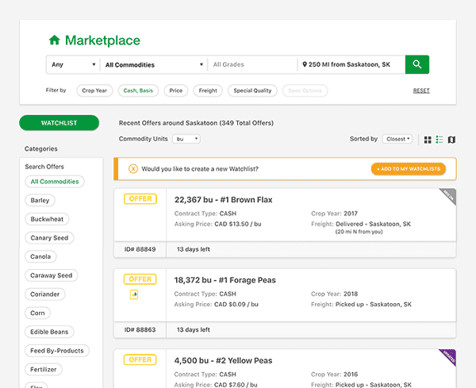Toggle the Special Quality filter
Viewport: 476px width, 388px height.
tap(252, 90)
